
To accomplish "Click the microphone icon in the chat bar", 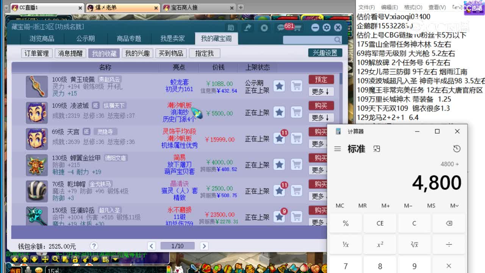I will pyautogui.click(x=28, y=270).
